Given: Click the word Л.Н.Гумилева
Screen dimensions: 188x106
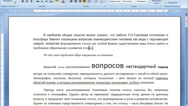Looking at the screenshot, I should (x=138, y=35).
